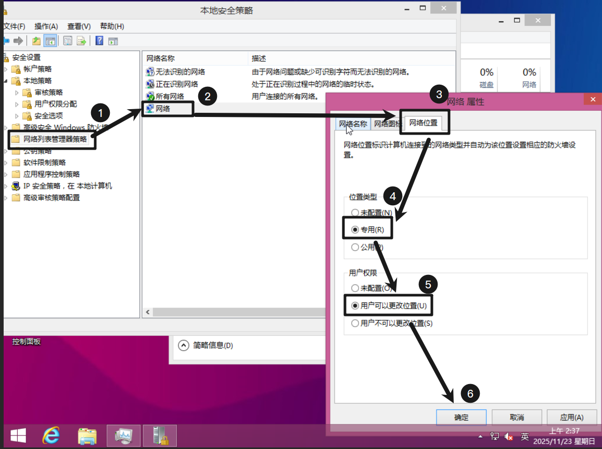Open Internet Explorer from the taskbar
Viewport: 602px width, 449px height.
(x=51, y=434)
